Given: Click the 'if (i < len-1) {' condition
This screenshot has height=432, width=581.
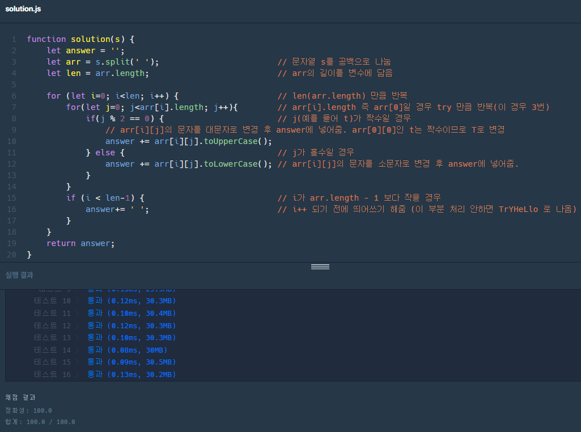Looking at the screenshot, I should (x=105, y=198).
